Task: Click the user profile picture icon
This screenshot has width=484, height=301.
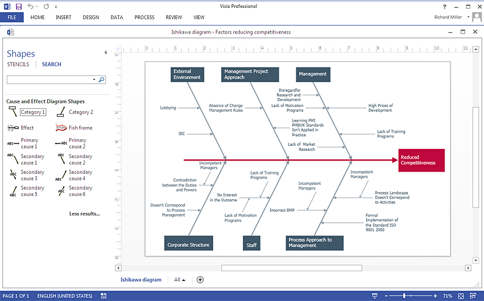Action: [x=477, y=17]
